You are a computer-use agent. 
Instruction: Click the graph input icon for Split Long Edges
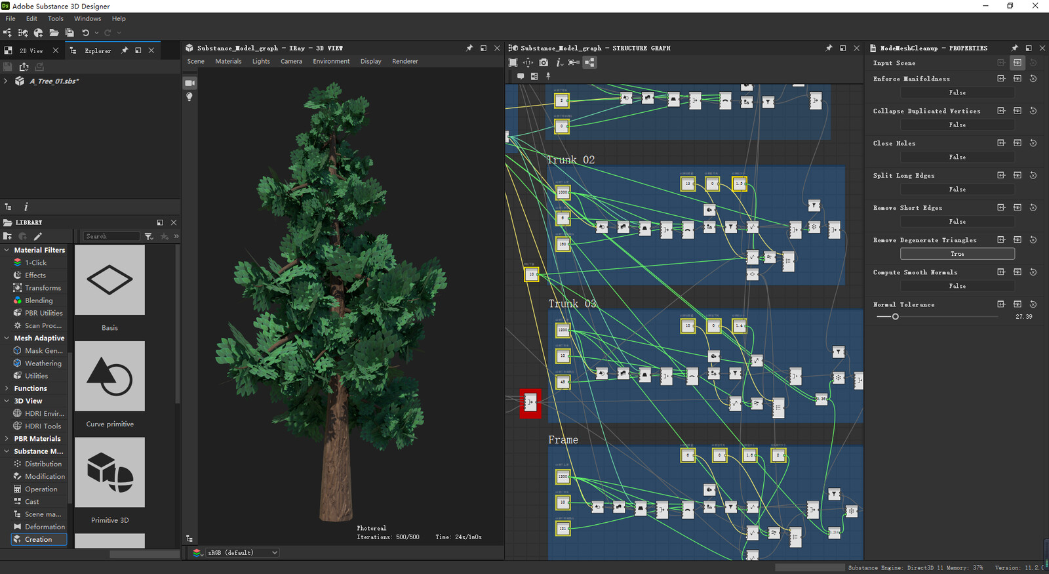tap(1018, 175)
